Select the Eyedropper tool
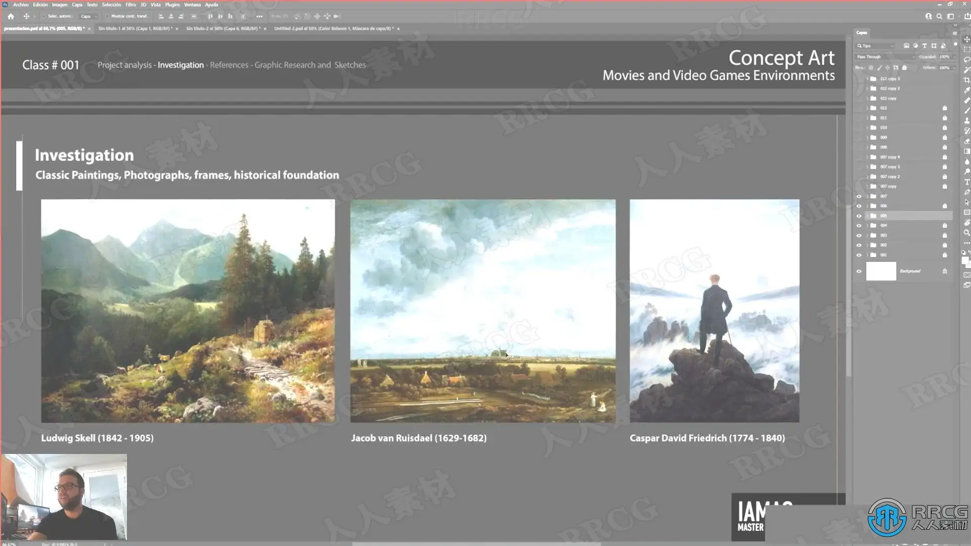The height and width of the screenshot is (546, 971). tap(967, 90)
